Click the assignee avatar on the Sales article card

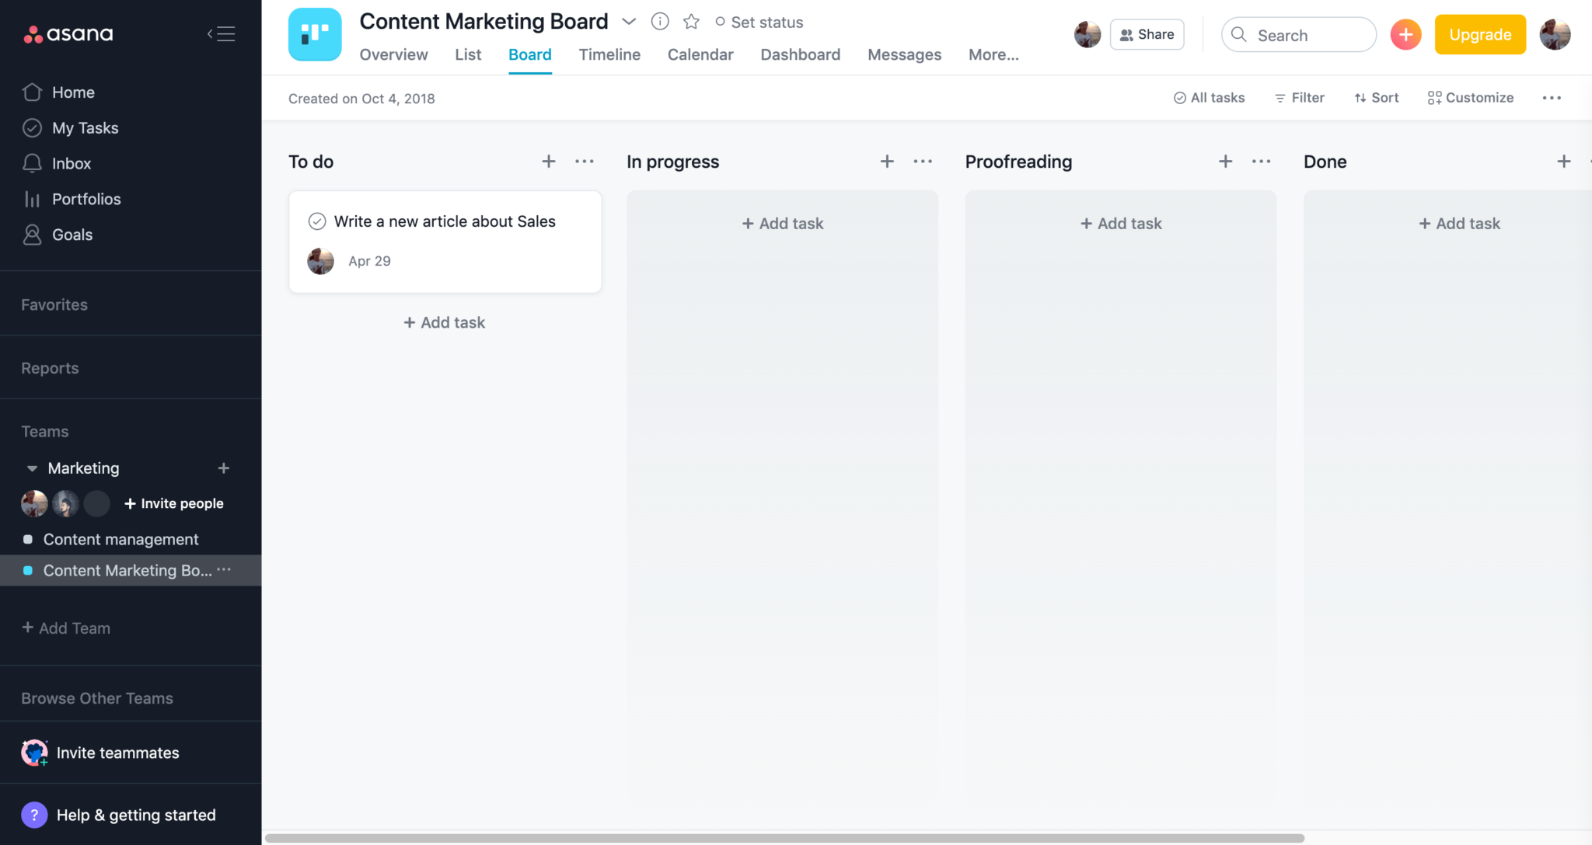point(320,261)
